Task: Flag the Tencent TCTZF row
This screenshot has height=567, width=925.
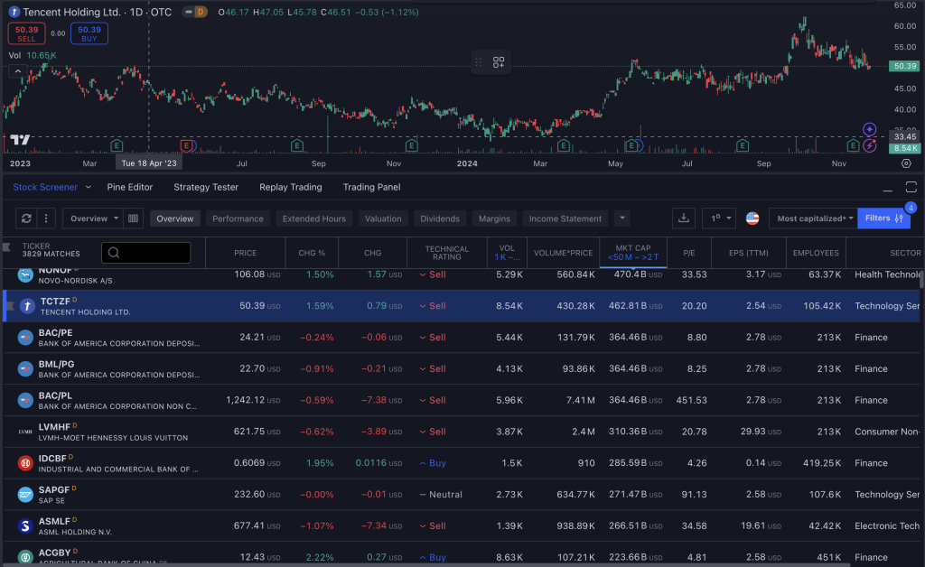Action: (x=10, y=306)
